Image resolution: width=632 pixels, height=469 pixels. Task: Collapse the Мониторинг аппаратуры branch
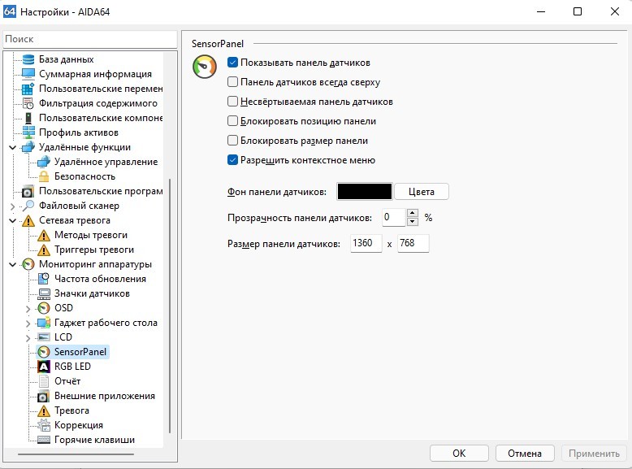12,264
